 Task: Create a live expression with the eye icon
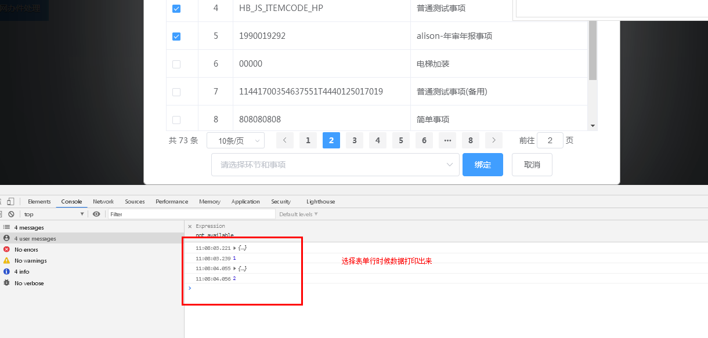96,214
